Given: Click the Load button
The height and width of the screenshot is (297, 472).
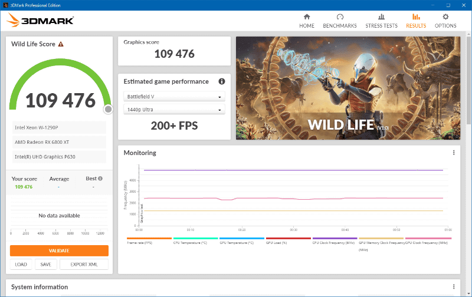Looking at the screenshot, I should tap(21, 264).
